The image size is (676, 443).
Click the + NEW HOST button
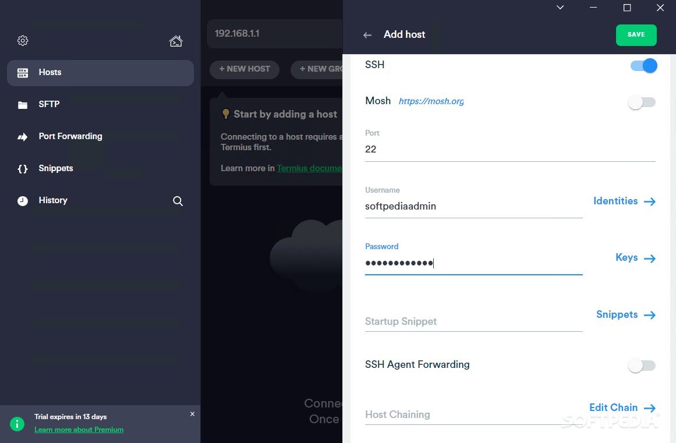(x=245, y=69)
